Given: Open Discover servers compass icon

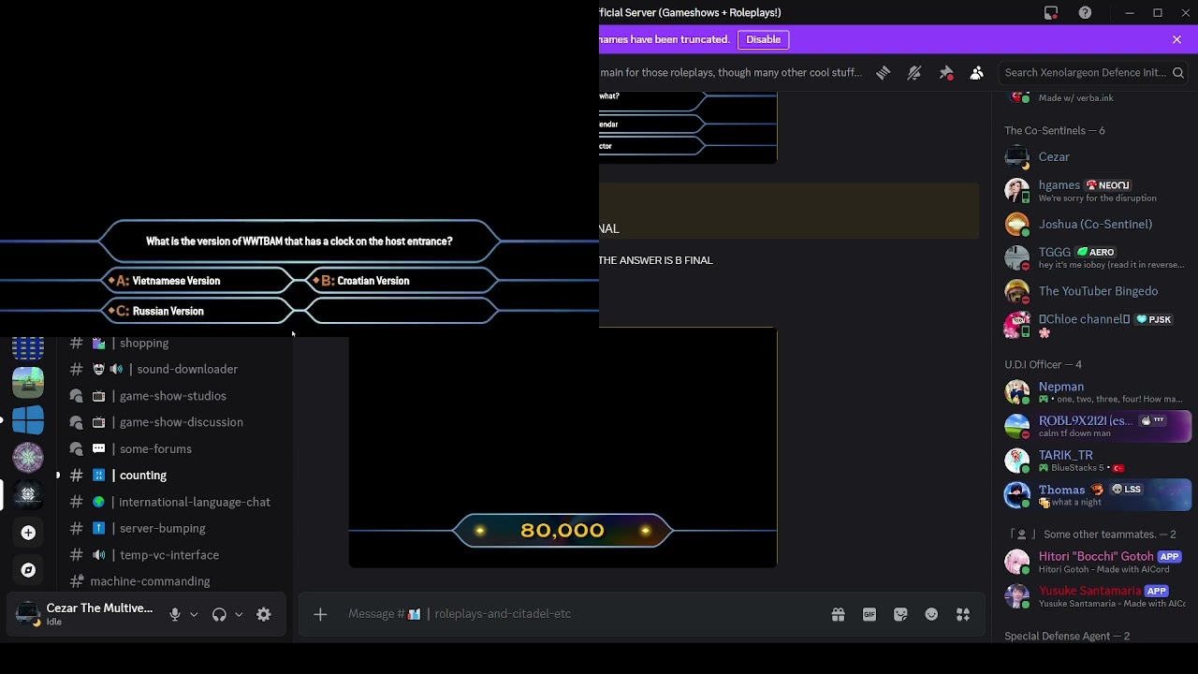Looking at the screenshot, I should coord(28,570).
